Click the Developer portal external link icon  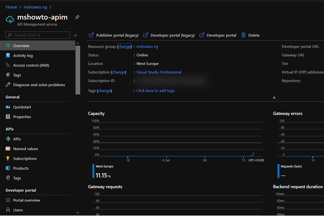coord(202,35)
